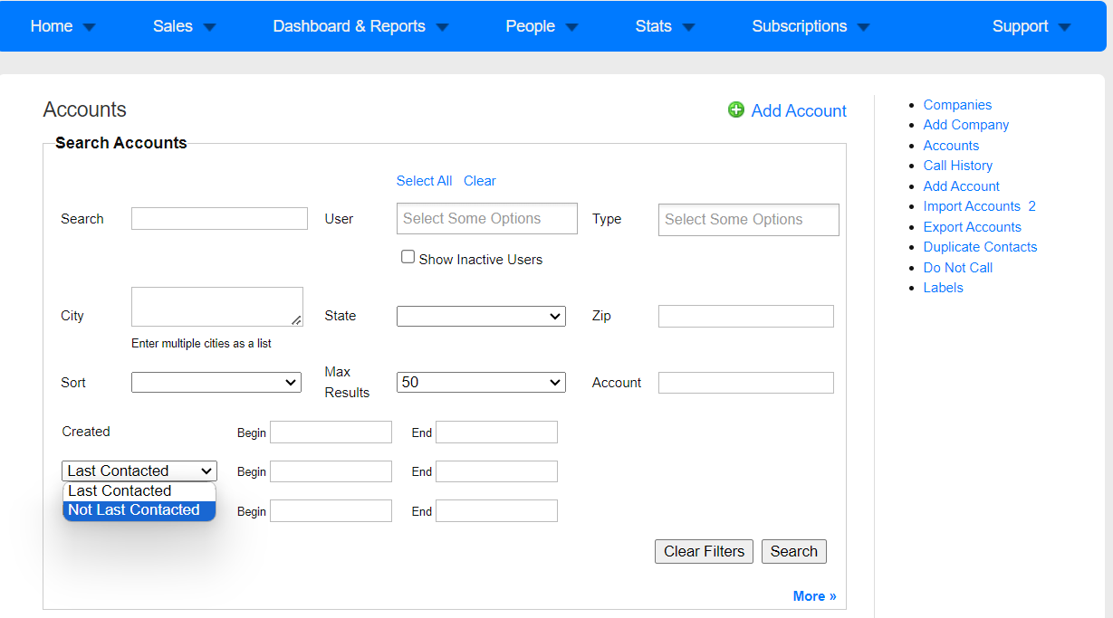This screenshot has width=1113, height=618.
Task: Open the Subscriptions menu
Action: pyautogui.click(x=811, y=26)
